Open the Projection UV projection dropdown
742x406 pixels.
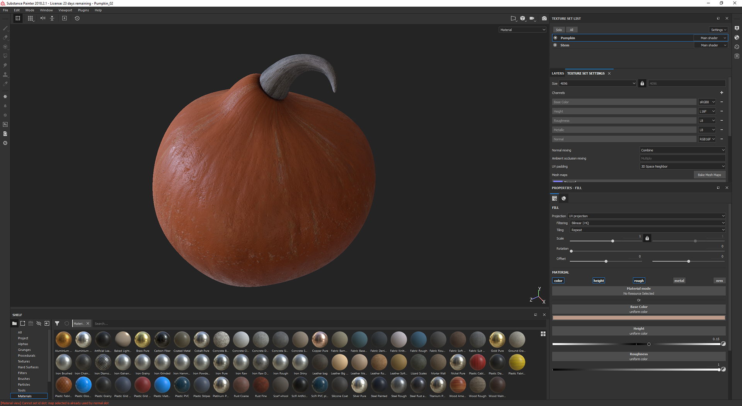click(x=646, y=216)
